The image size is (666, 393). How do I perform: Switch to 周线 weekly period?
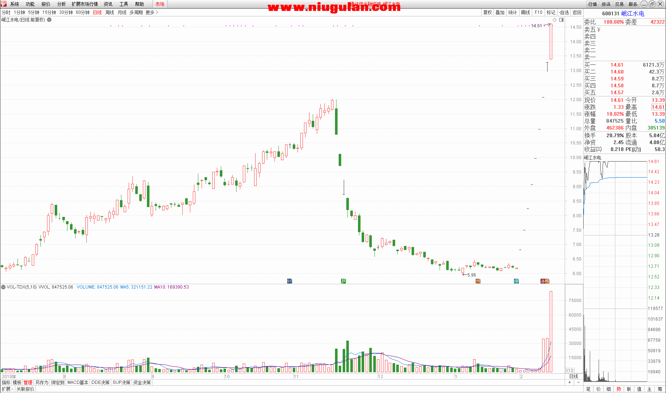click(x=110, y=12)
